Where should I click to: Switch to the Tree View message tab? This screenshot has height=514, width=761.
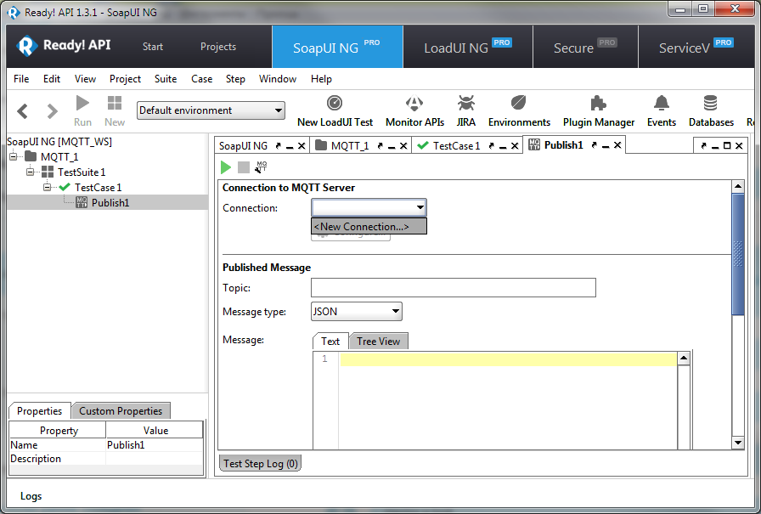click(378, 342)
